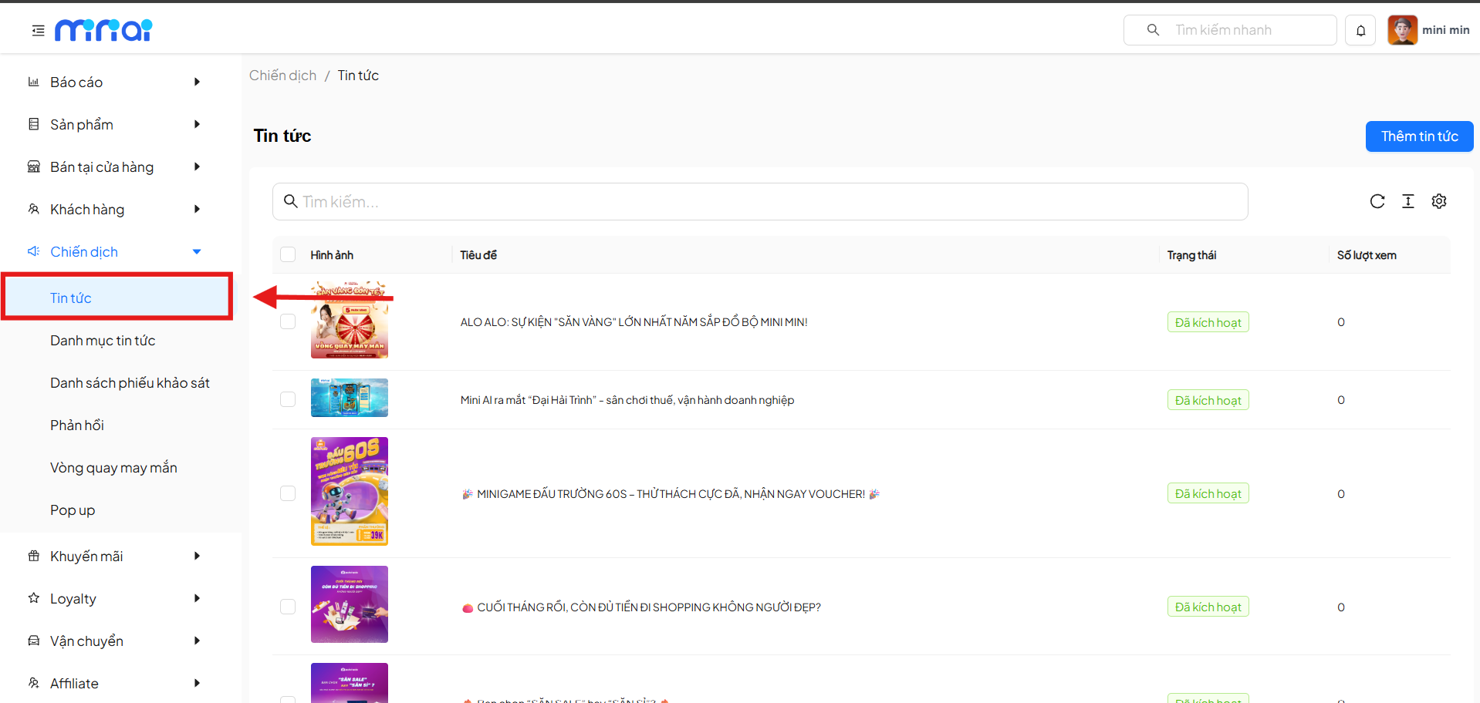Click the row height adjust icon

pyautogui.click(x=1408, y=201)
